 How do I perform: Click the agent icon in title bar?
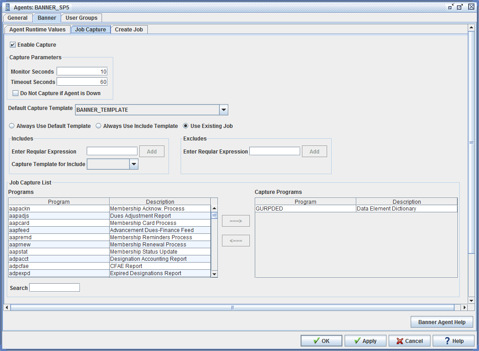pyautogui.click(x=8, y=7)
